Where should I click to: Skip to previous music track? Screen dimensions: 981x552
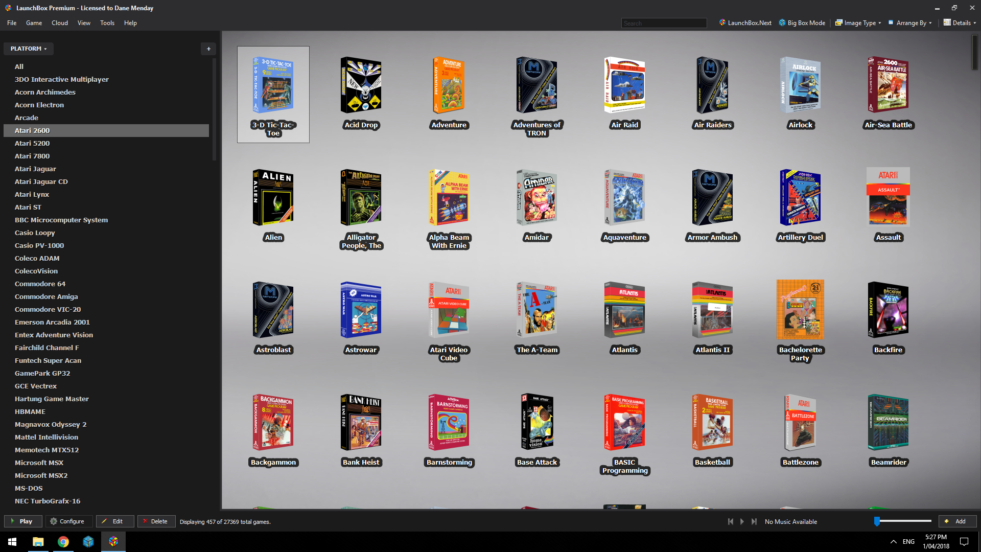[731, 521]
